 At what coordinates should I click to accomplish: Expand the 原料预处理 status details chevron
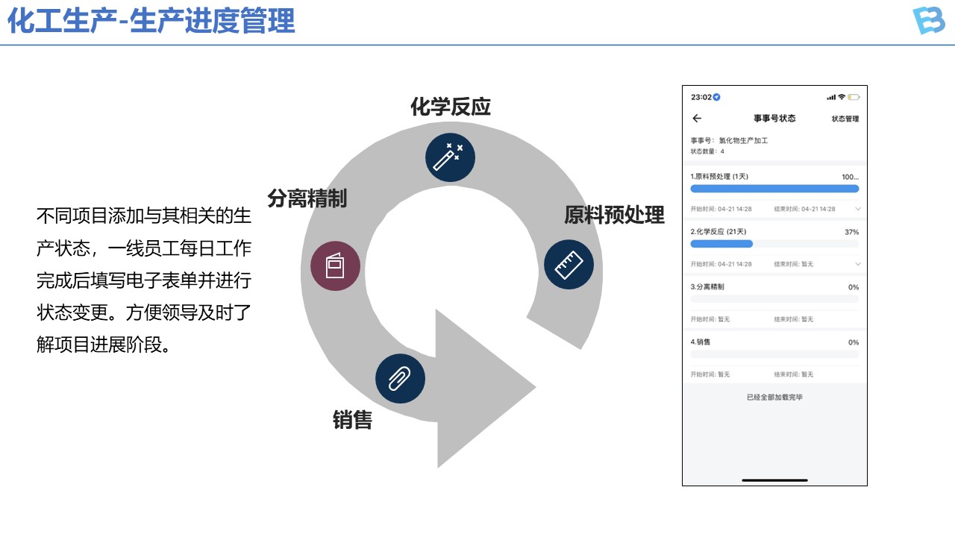(x=858, y=209)
